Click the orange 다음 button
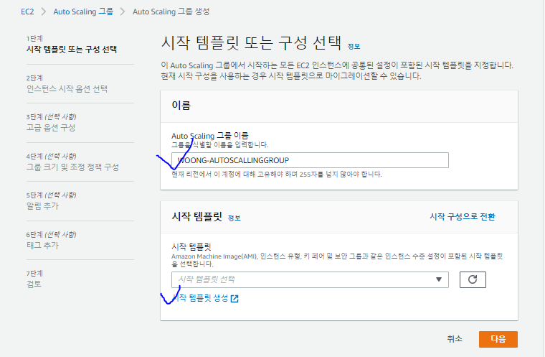 [498, 339]
